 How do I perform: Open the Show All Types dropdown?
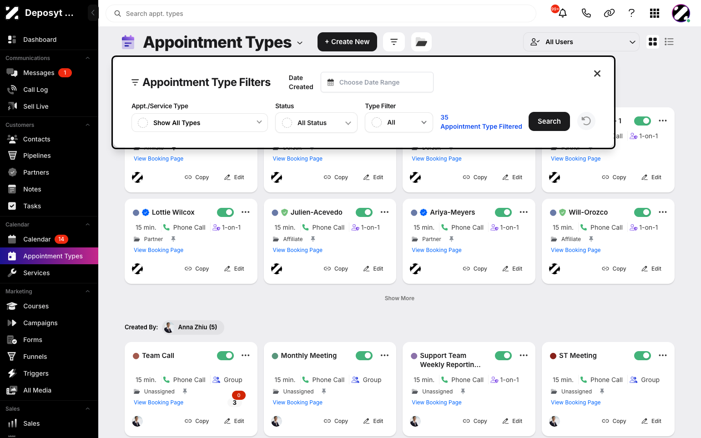click(200, 123)
